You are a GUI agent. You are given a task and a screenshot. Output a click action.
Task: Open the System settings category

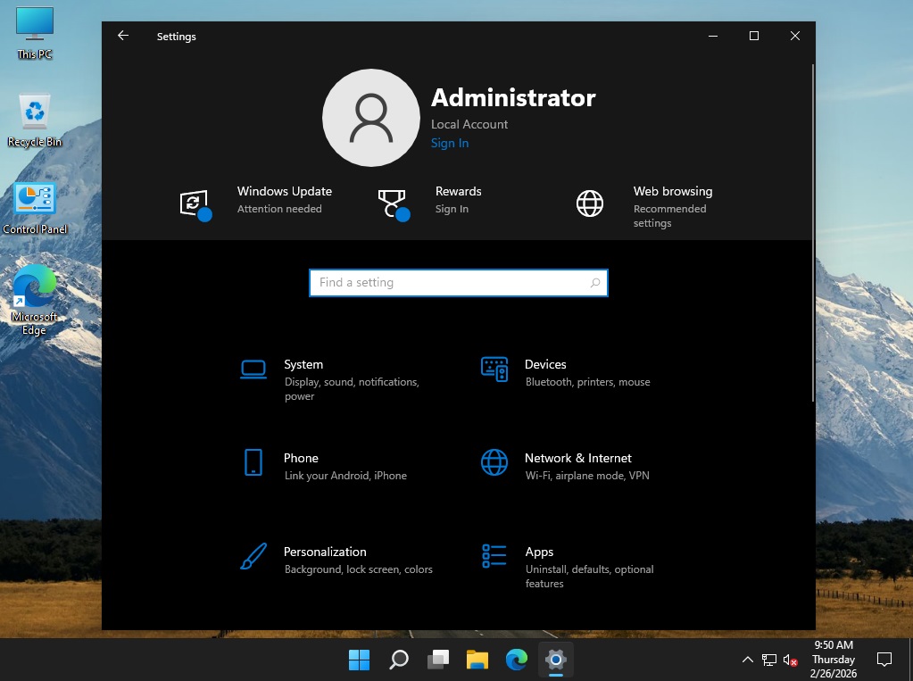(x=303, y=365)
